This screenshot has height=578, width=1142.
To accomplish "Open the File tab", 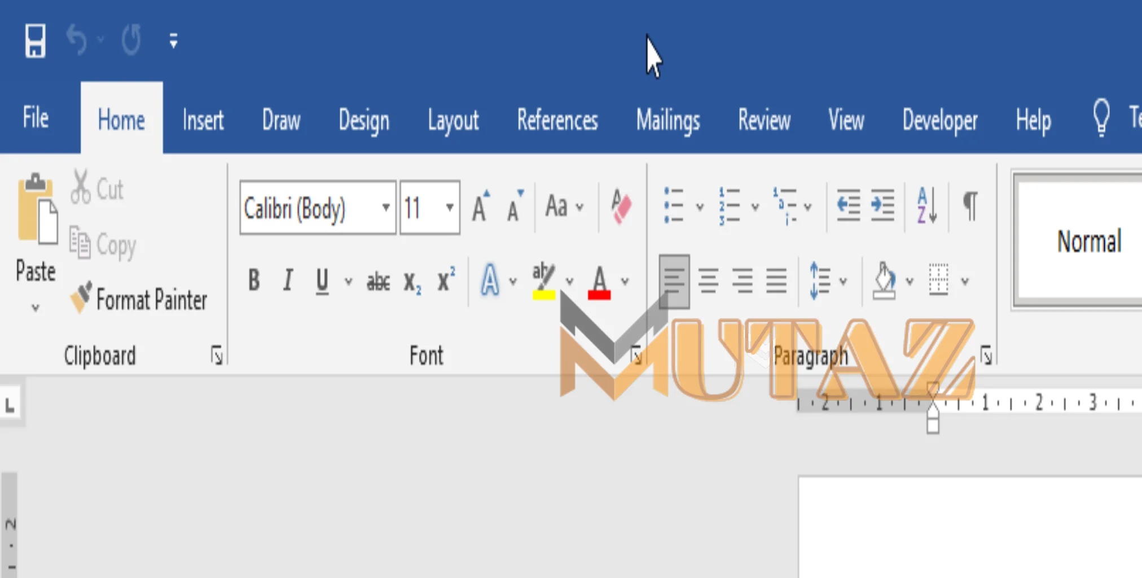I will (36, 118).
